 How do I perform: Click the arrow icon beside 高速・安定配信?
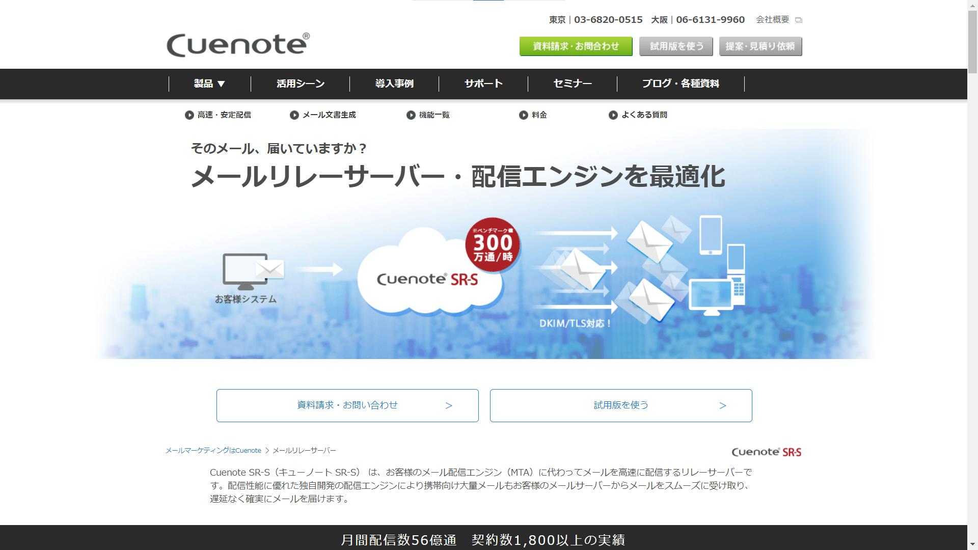coord(189,115)
